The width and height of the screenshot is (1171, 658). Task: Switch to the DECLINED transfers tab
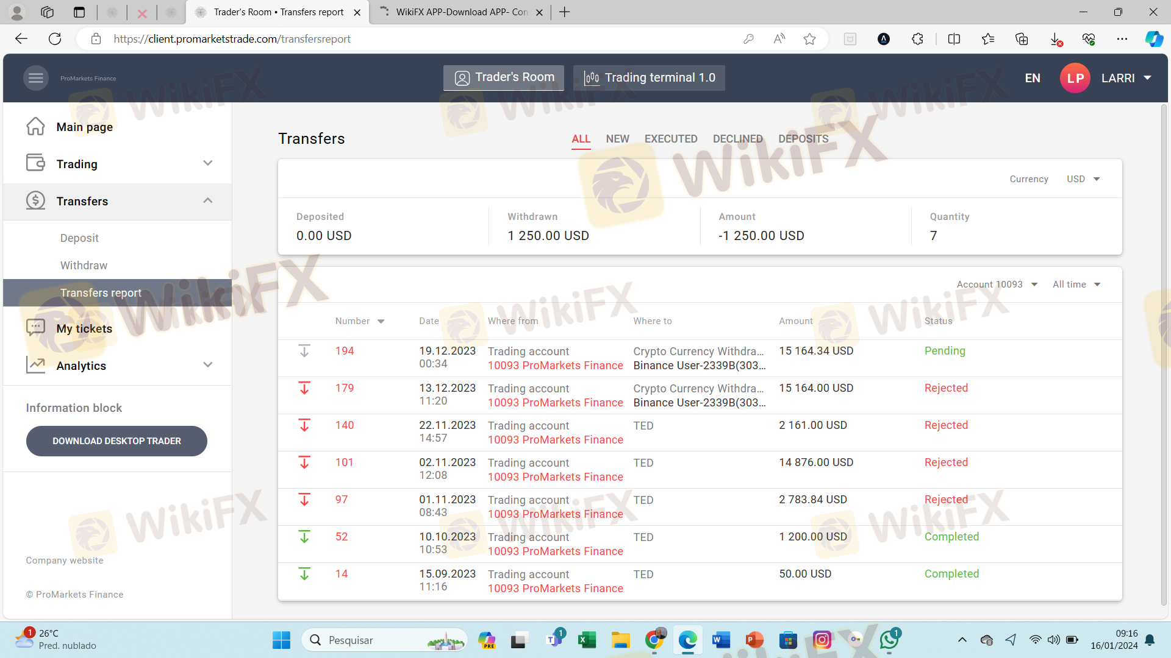737,139
